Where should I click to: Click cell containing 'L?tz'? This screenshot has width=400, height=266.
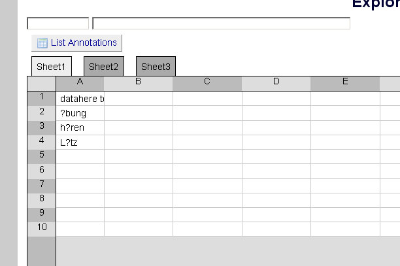(x=80, y=142)
